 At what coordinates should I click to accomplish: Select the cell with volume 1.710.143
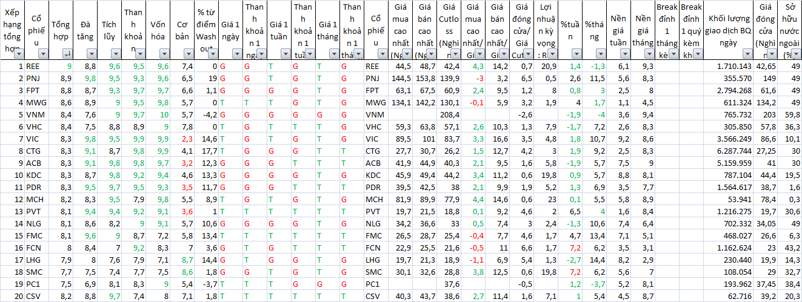[x=728, y=66]
